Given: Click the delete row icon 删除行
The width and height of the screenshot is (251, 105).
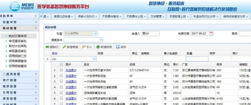Looking at the screenshot, I should (x=47, y=47).
